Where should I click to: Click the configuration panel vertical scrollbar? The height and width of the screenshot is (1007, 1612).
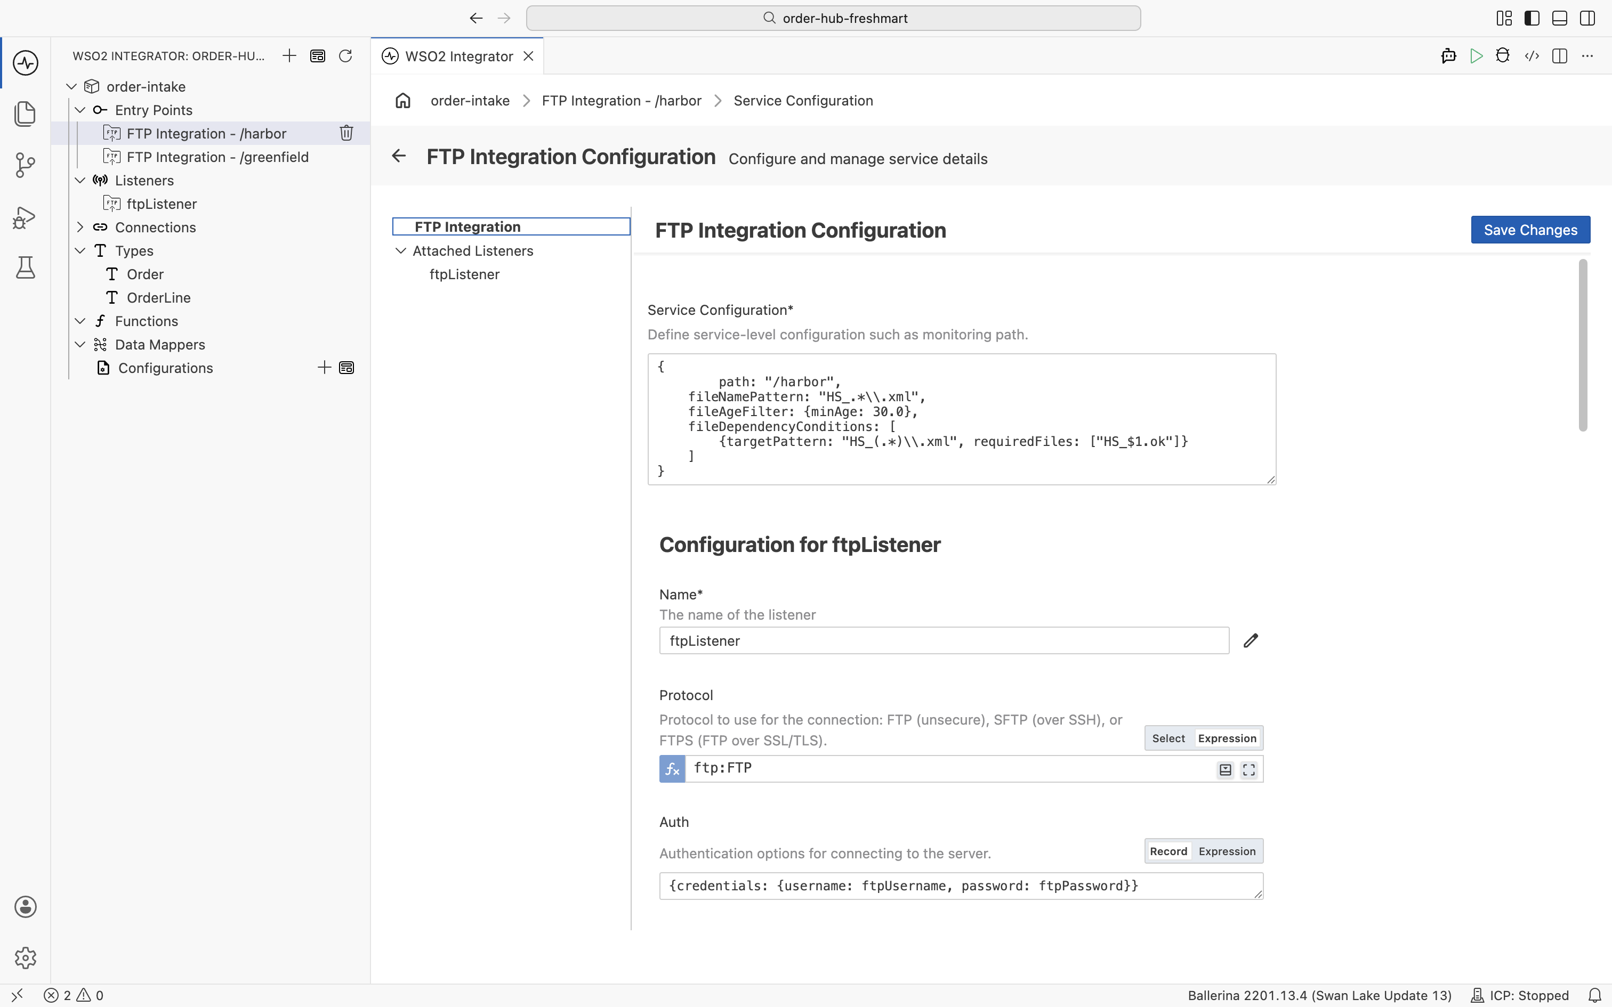(1583, 345)
